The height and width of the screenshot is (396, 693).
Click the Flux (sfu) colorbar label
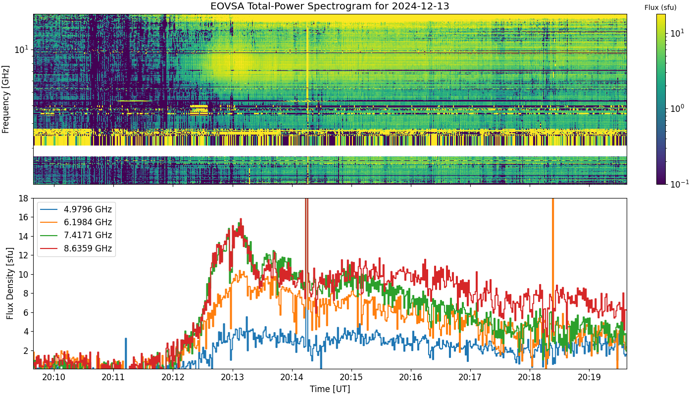[660, 7]
